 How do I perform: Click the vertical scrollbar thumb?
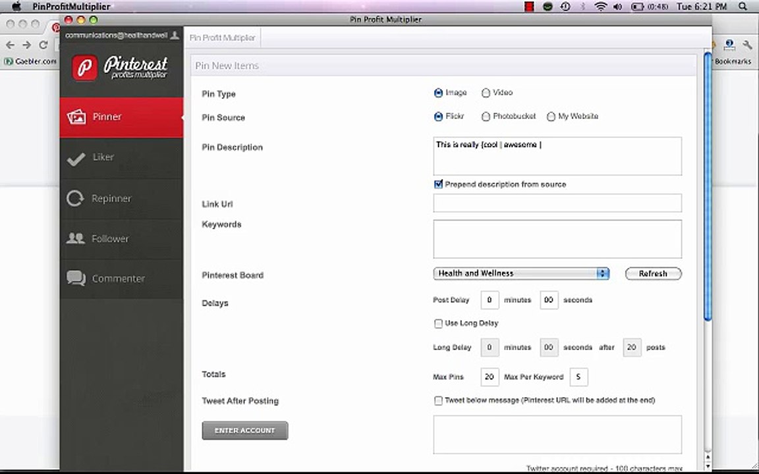[708, 186]
